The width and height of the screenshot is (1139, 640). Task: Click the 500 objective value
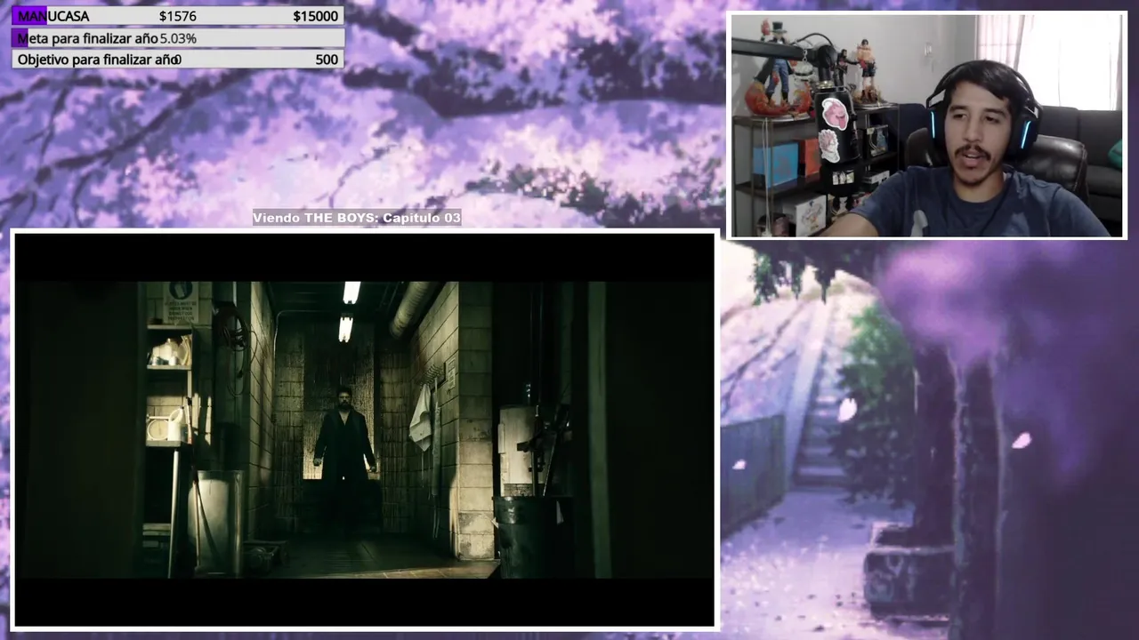point(327,60)
